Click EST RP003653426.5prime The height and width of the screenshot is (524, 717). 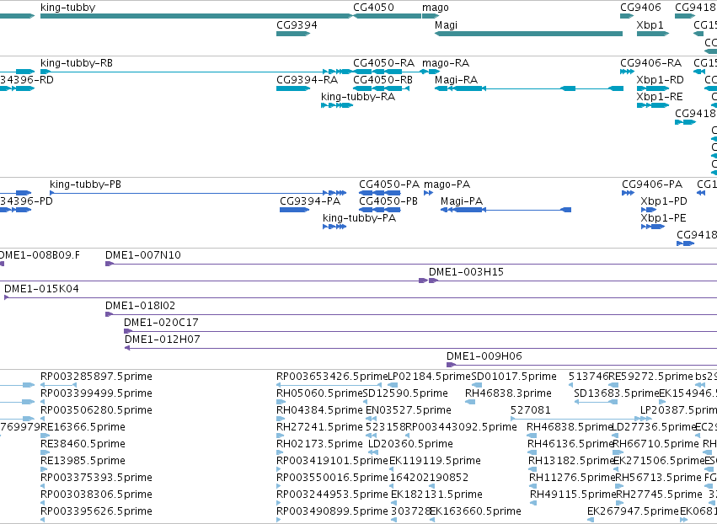coord(329,385)
